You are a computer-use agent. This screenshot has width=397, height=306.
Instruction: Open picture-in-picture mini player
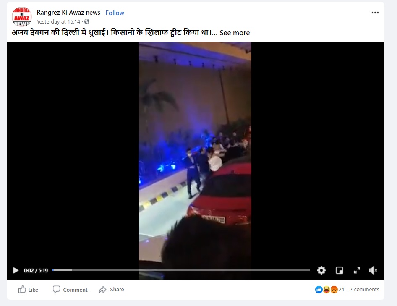pos(339,271)
